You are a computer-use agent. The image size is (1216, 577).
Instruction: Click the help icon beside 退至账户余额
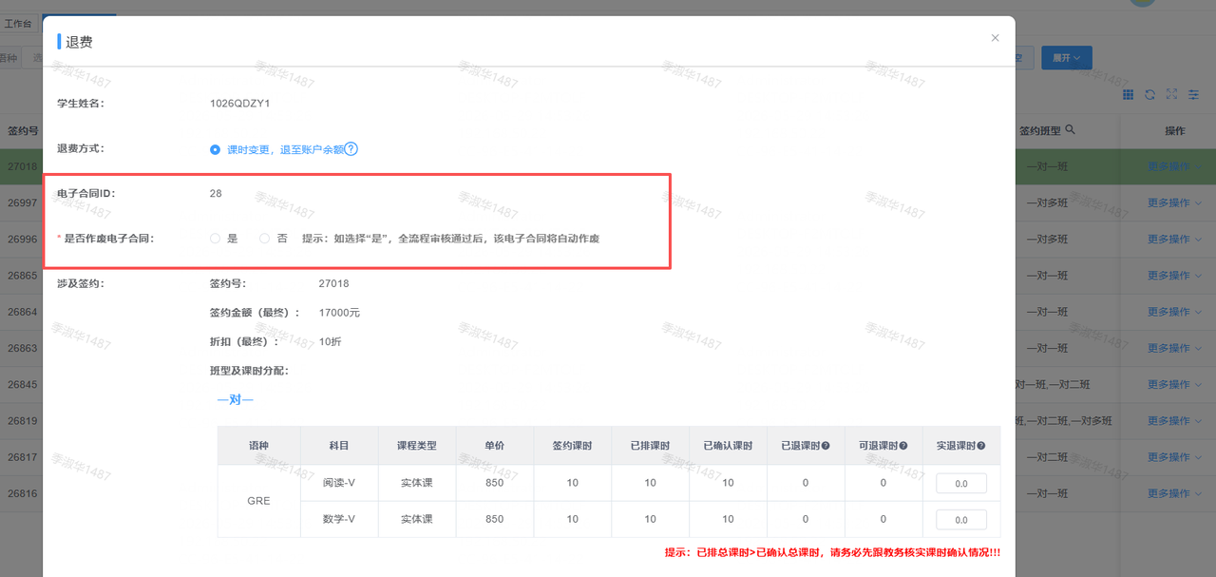(351, 149)
